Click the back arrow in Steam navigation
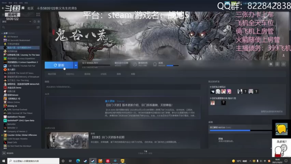This screenshot has height=164, width=291. coord(3,8)
